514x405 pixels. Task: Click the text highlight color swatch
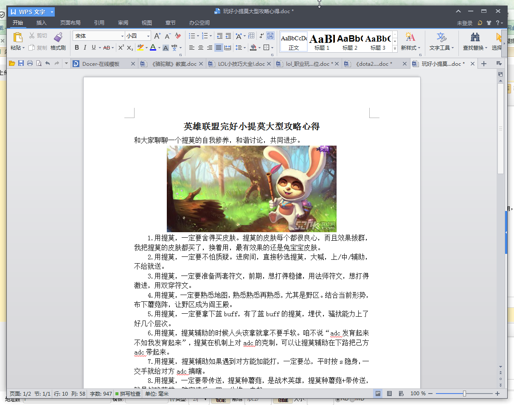coord(140,48)
